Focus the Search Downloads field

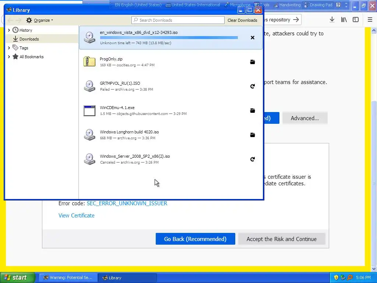click(x=178, y=20)
